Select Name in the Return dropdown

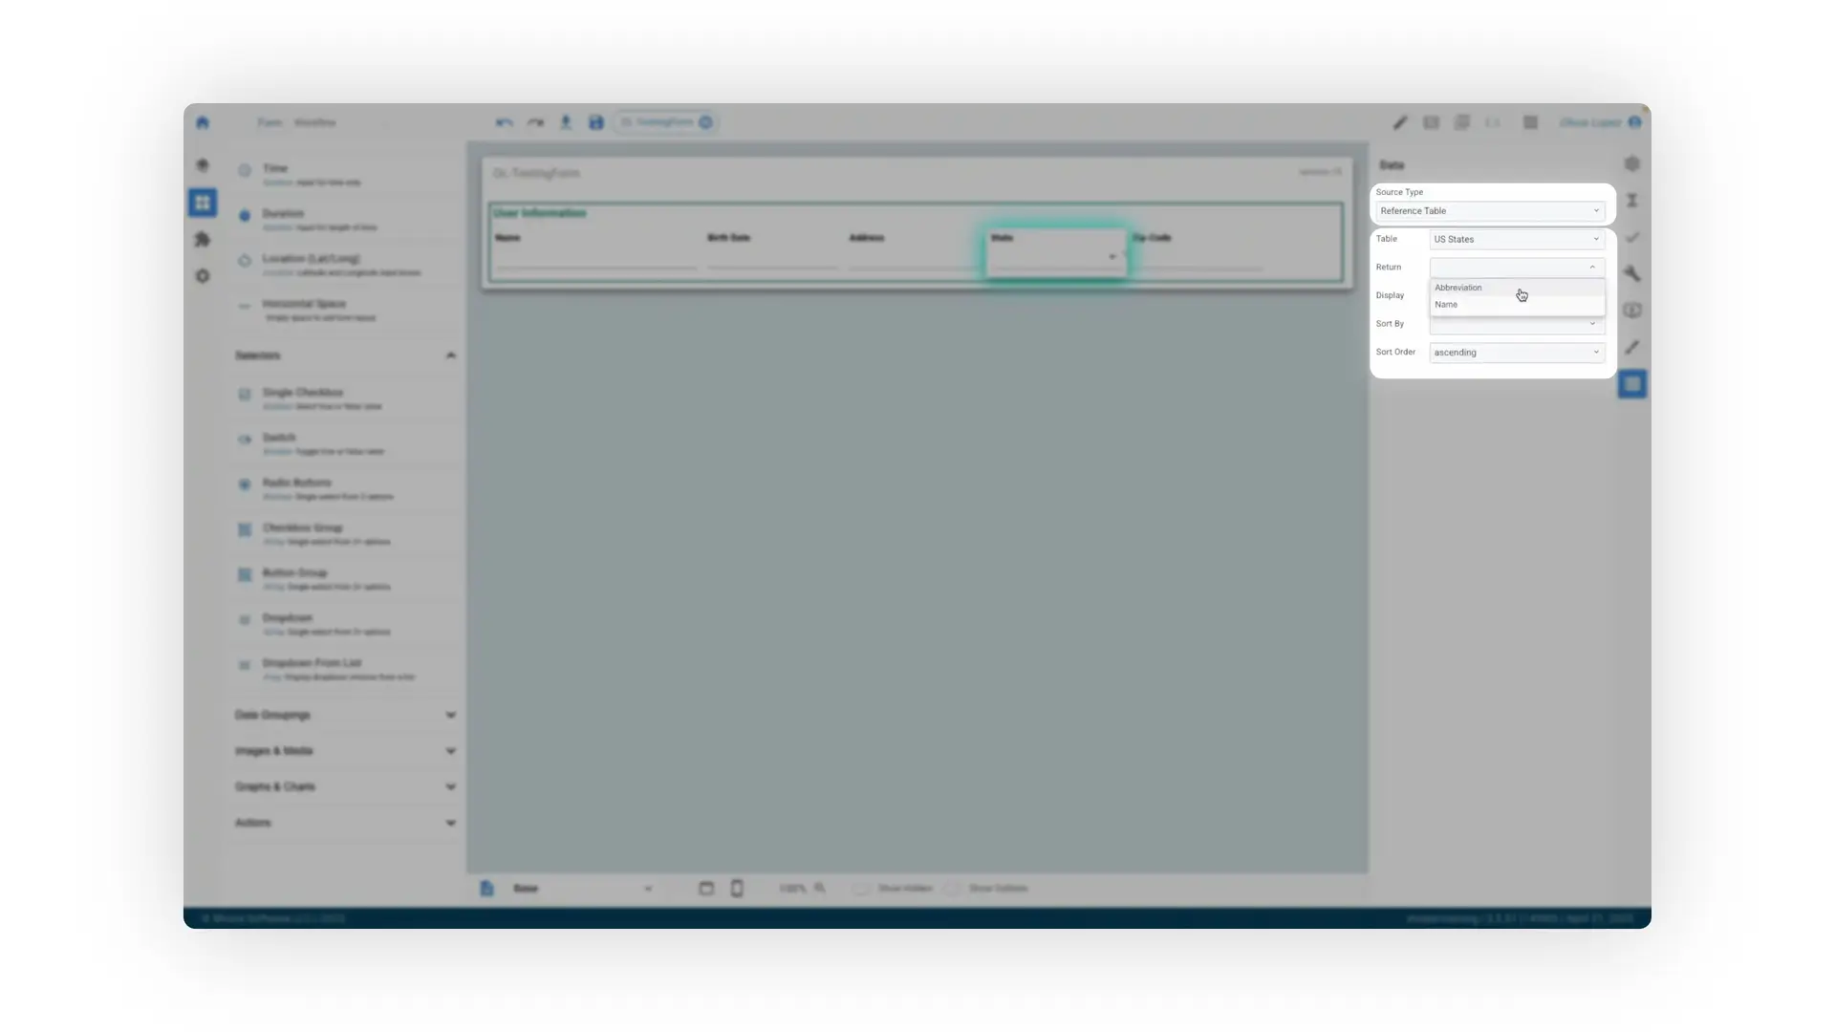[1446, 304]
